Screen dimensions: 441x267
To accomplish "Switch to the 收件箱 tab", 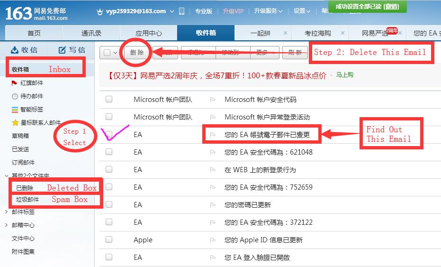I will pyautogui.click(x=206, y=33).
